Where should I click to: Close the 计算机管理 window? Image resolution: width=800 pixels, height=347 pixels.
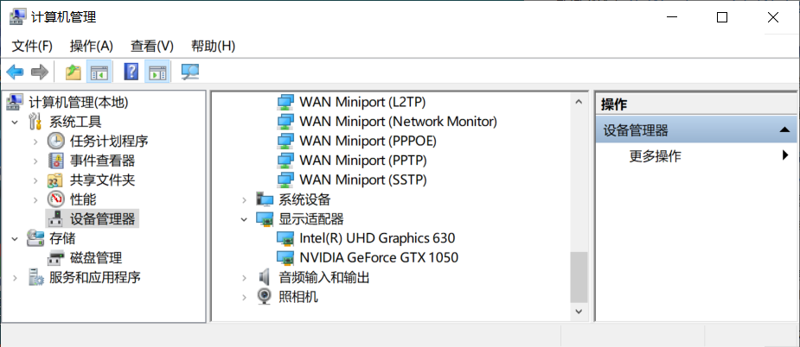pyautogui.click(x=773, y=17)
